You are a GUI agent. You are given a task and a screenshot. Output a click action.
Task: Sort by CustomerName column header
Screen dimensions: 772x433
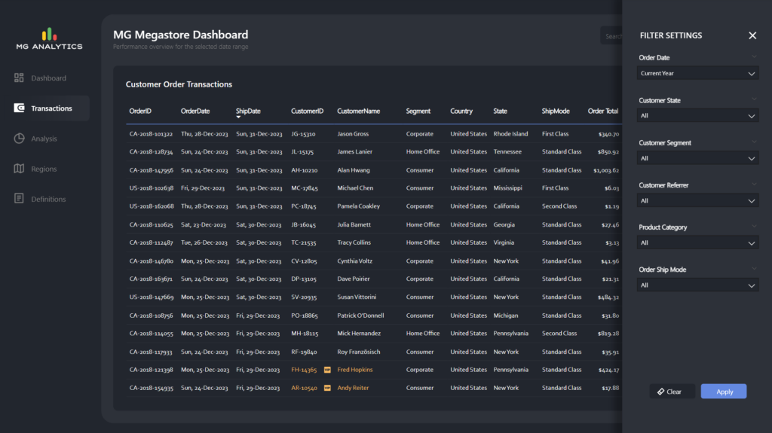358,111
